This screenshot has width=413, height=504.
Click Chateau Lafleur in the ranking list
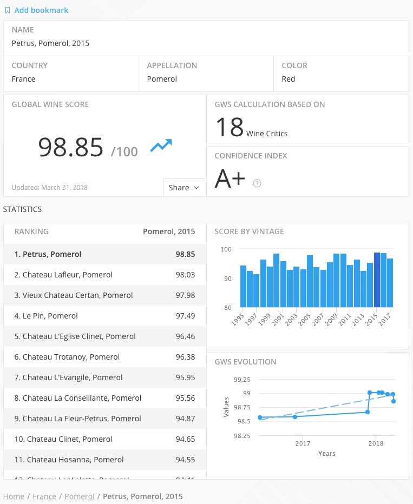(x=66, y=274)
